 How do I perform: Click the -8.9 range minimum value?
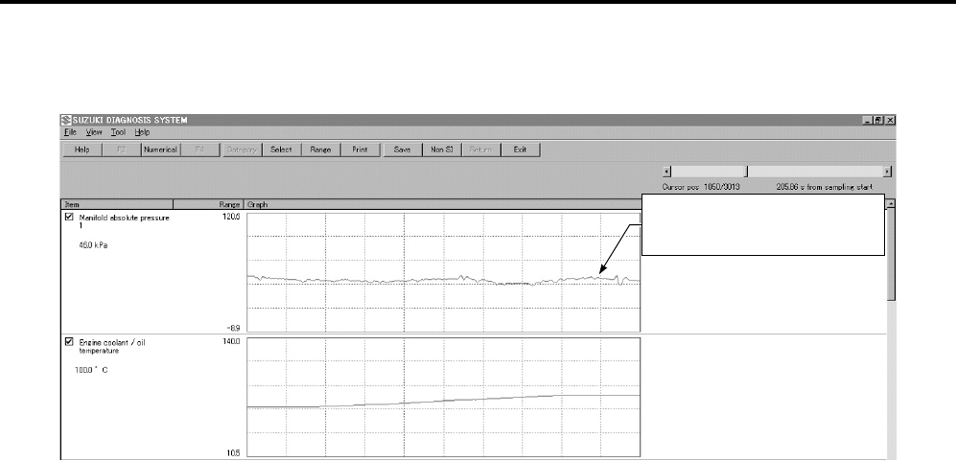[234, 328]
